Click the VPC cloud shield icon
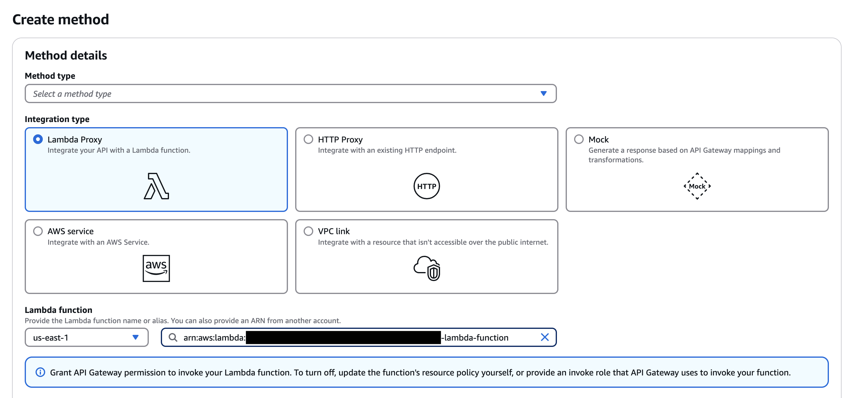The image size is (853, 398). (x=427, y=268)
